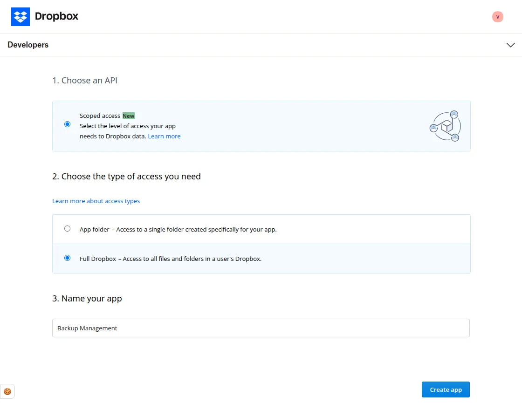Choose the App folder access option

pos(67,229)
